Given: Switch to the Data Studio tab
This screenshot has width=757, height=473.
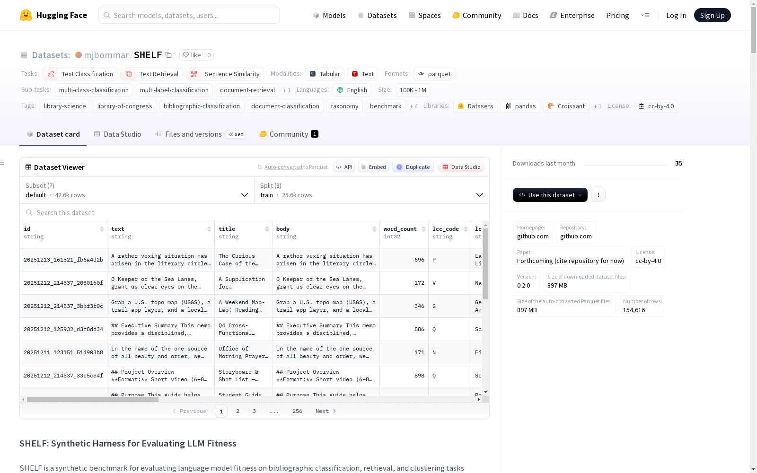Looking at the screenshot, I should pos(117,134).
